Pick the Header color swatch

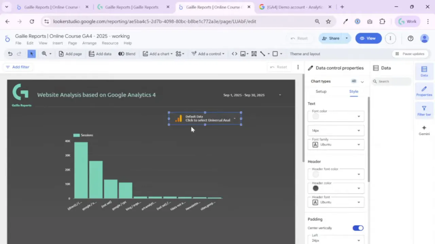tap(315, 188)
